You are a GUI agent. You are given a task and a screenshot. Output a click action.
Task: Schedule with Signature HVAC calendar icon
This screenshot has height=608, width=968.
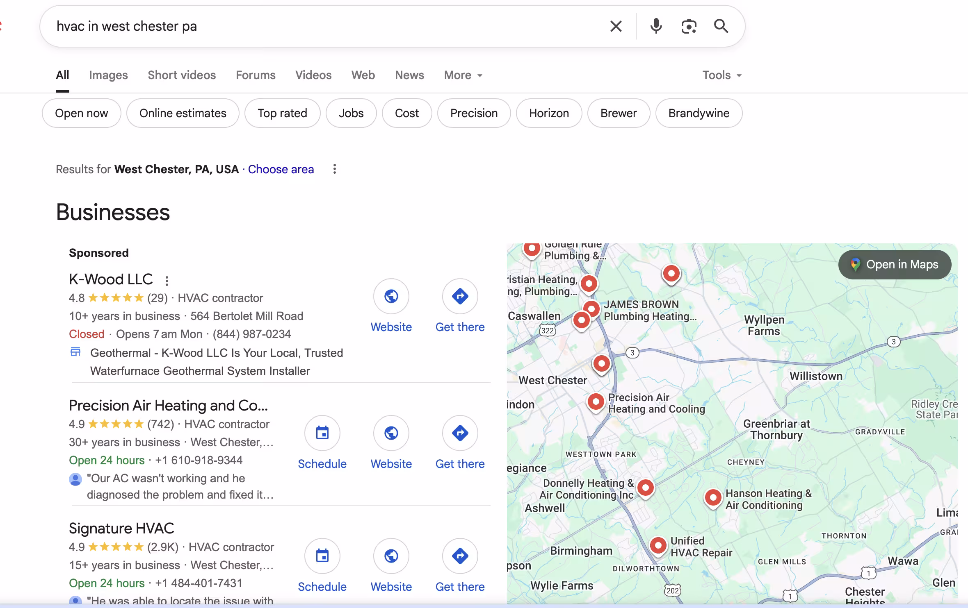coord(322,556)
